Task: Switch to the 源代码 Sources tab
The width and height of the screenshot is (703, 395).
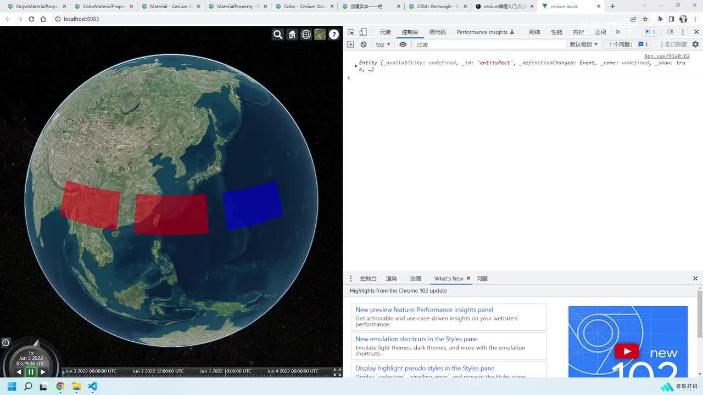Action: [x=437, y=32]
